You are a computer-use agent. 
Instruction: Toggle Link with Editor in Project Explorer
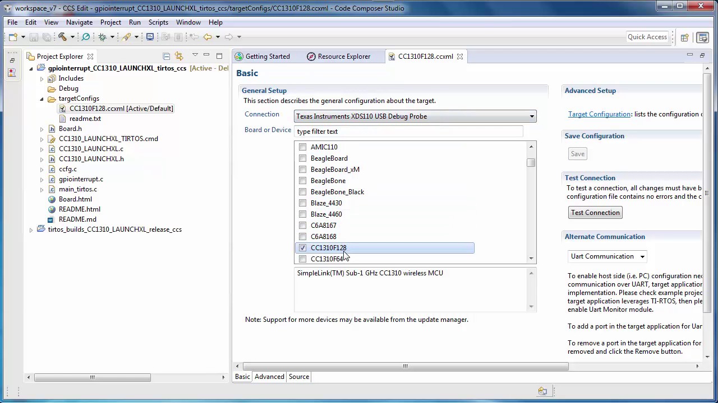[179, 56]
